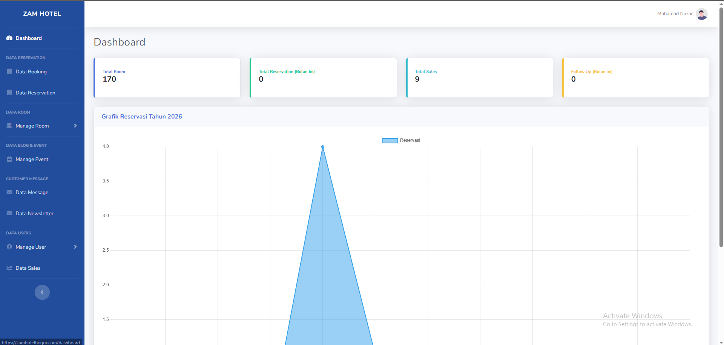Image resolution: width=724 pixels, height=345 pixels.
Task: Click the Data Reservation book icon
Action: coord(9,93)
